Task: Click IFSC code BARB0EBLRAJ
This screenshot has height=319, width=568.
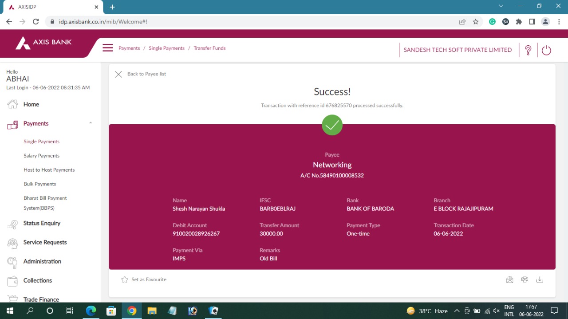Action: [x=277, y=209]
